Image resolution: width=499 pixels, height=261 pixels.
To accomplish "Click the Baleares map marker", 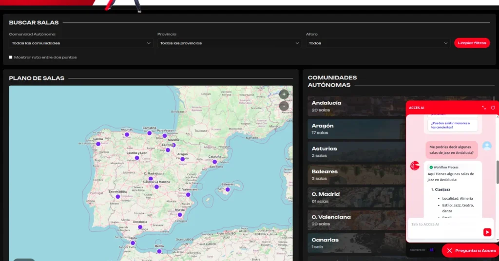I will point(228,189).
